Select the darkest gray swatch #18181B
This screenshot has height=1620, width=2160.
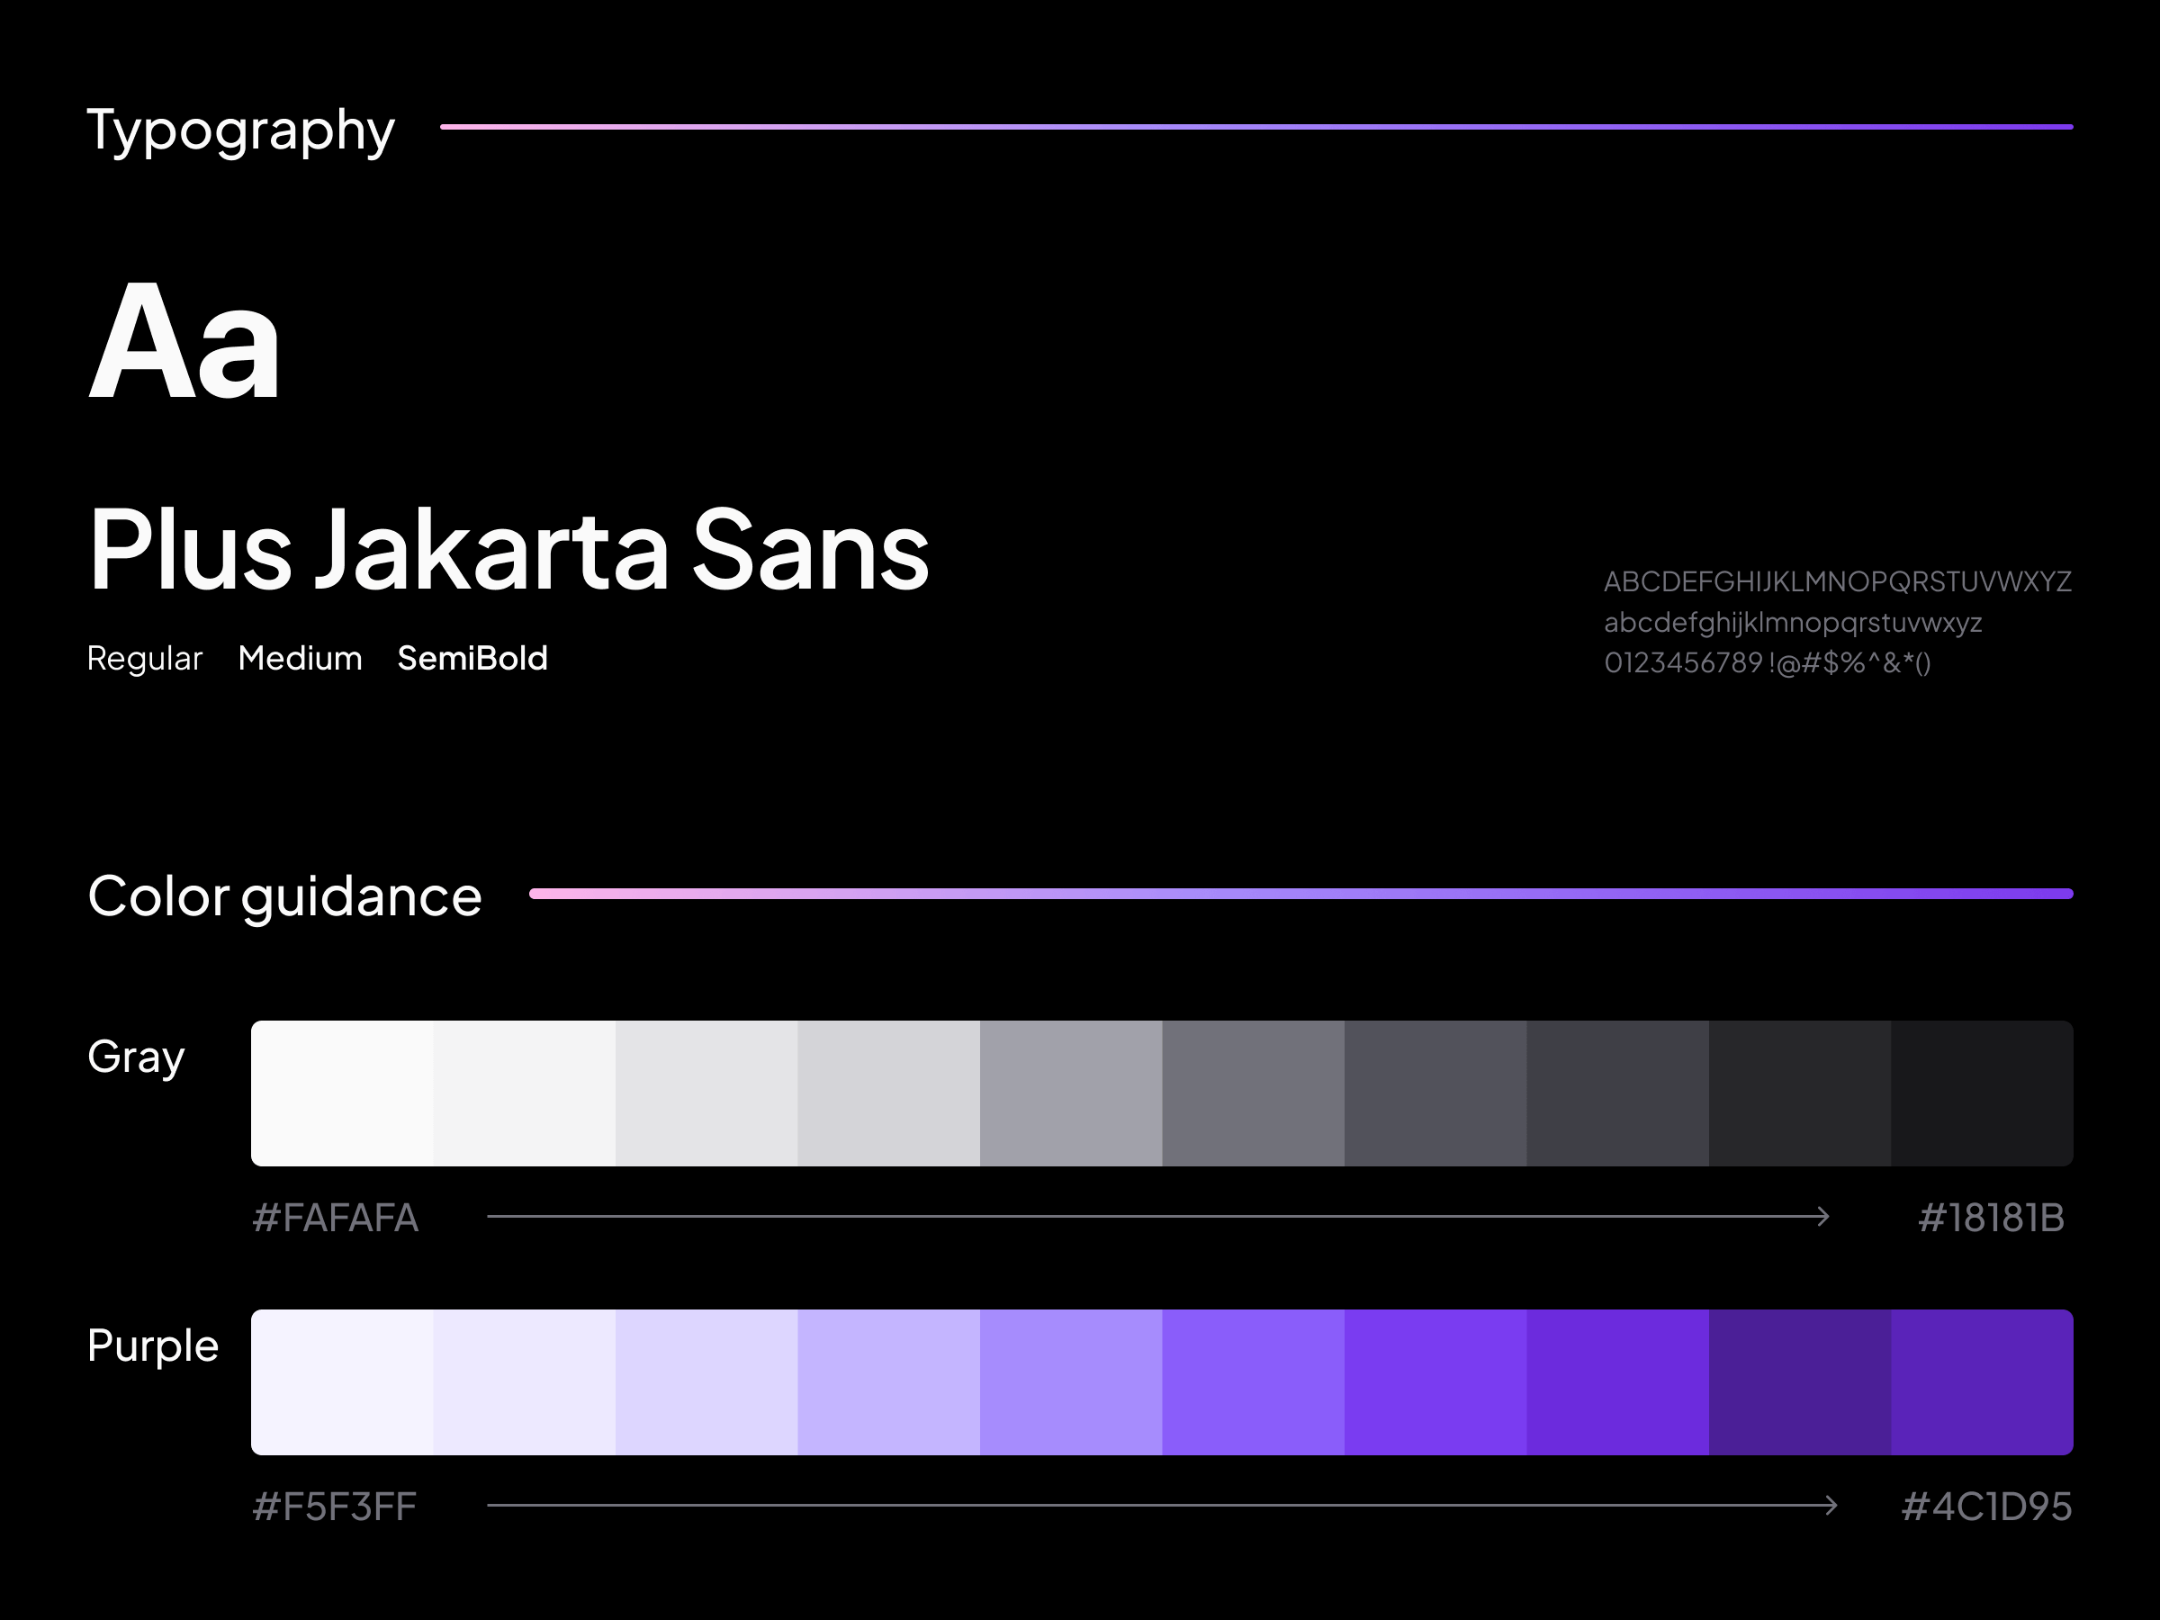coord(1981,1093)
